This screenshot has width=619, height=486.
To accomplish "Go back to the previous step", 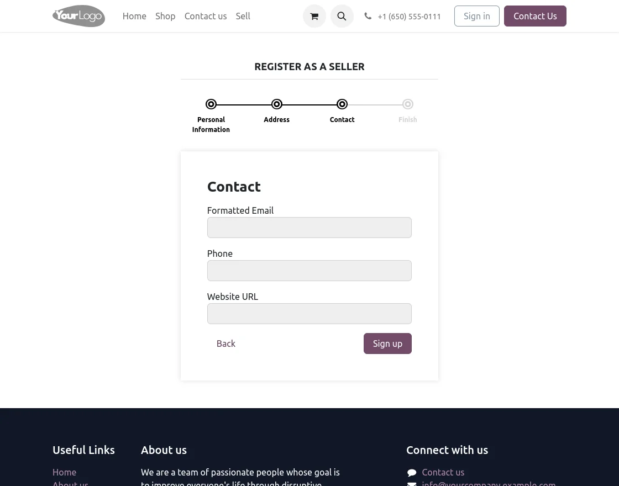I will click(225, 344).
